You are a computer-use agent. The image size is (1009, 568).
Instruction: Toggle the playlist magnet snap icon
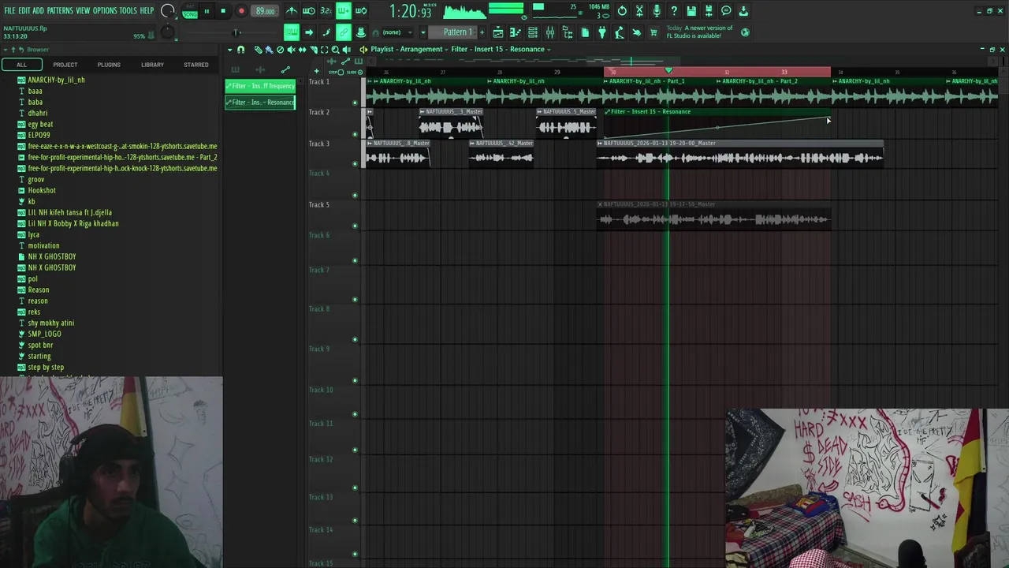241,50
